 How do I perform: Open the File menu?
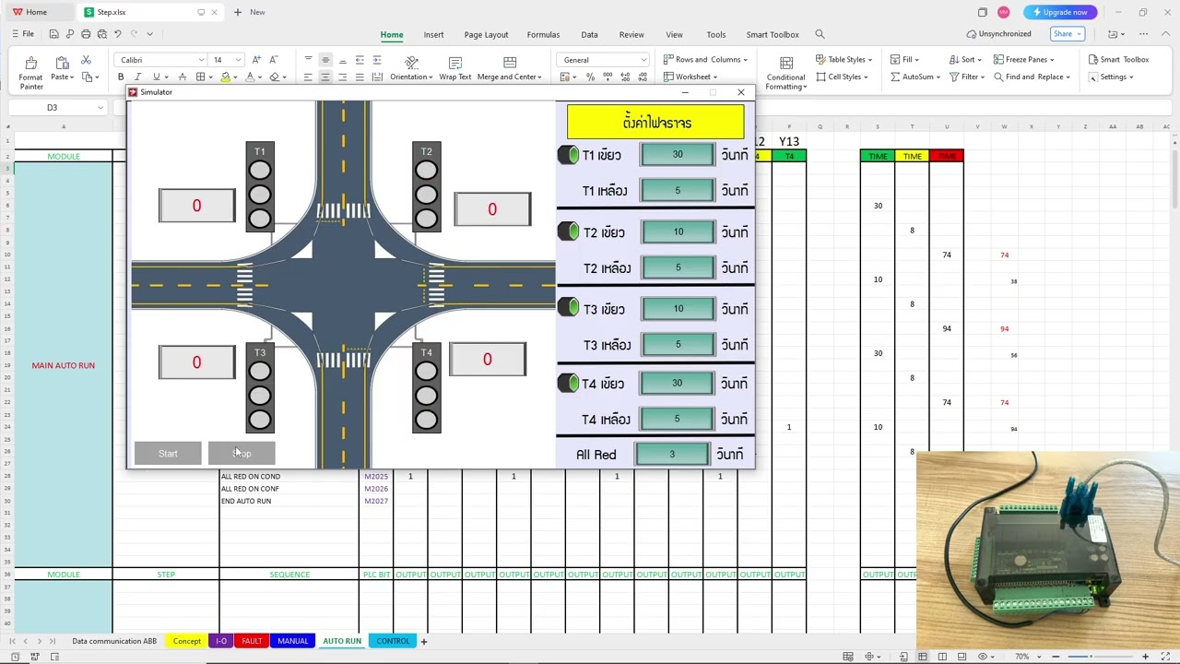coord(23,34)
